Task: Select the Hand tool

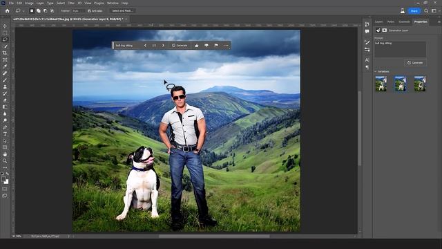Action: click(5, 154)
